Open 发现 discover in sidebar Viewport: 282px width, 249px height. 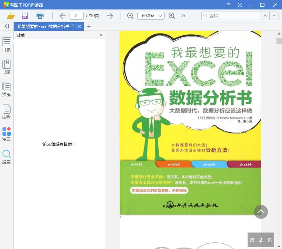[6, 134]
